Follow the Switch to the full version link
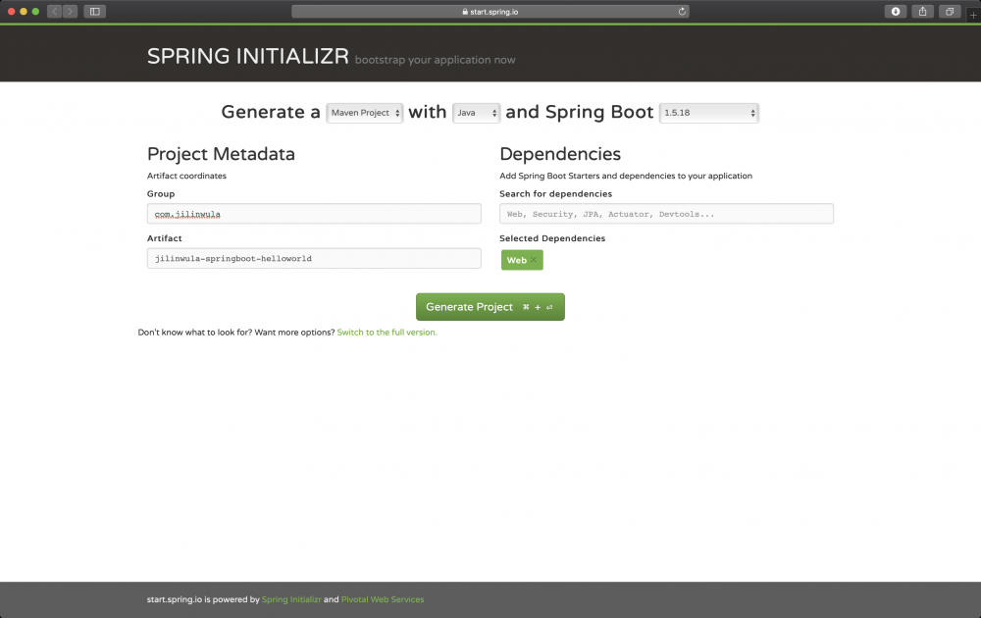Image resolution: width=981 pixels, height=618 pixels. pos(387,333)
